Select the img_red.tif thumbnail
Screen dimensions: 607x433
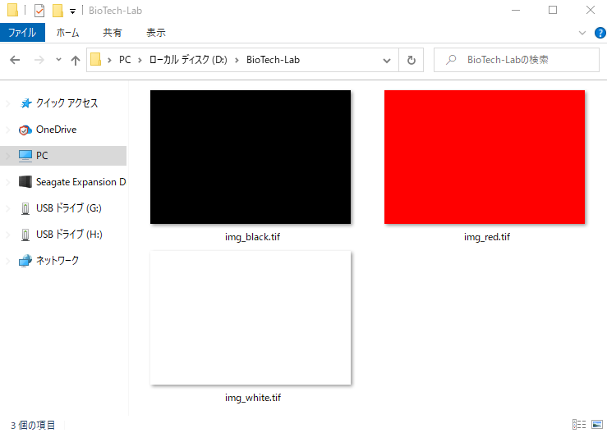[x=485, y=157]
